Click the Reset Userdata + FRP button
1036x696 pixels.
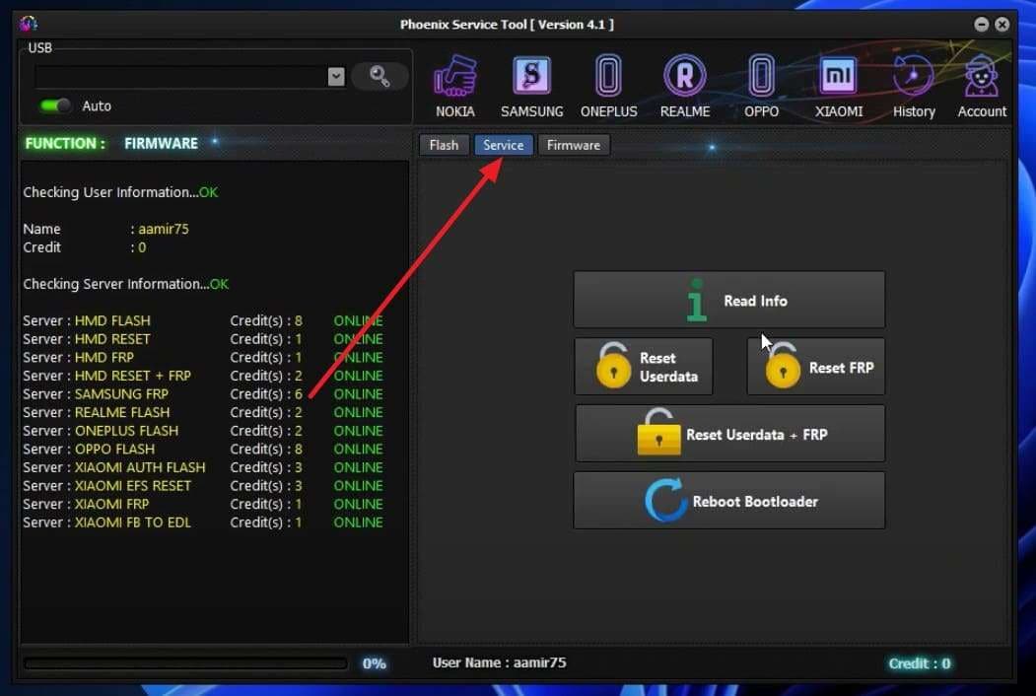(x=729, y=434)
